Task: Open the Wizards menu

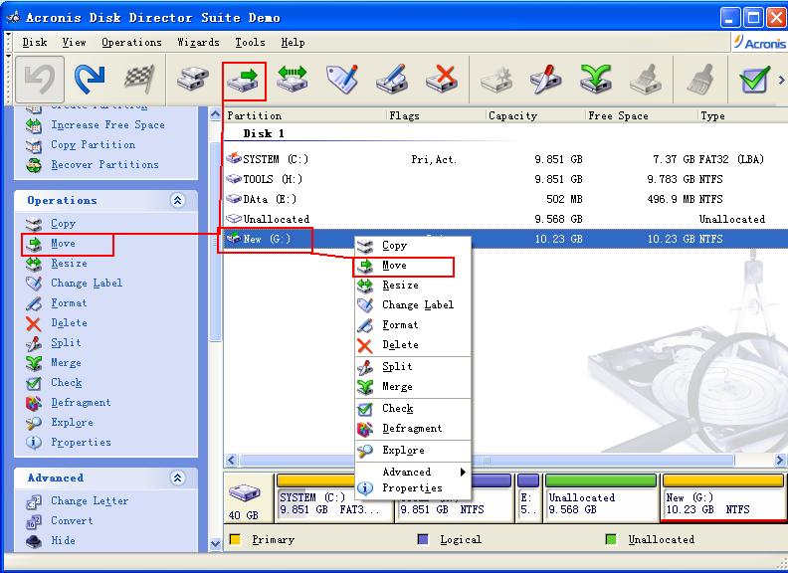Action: [x=199, y=42]
